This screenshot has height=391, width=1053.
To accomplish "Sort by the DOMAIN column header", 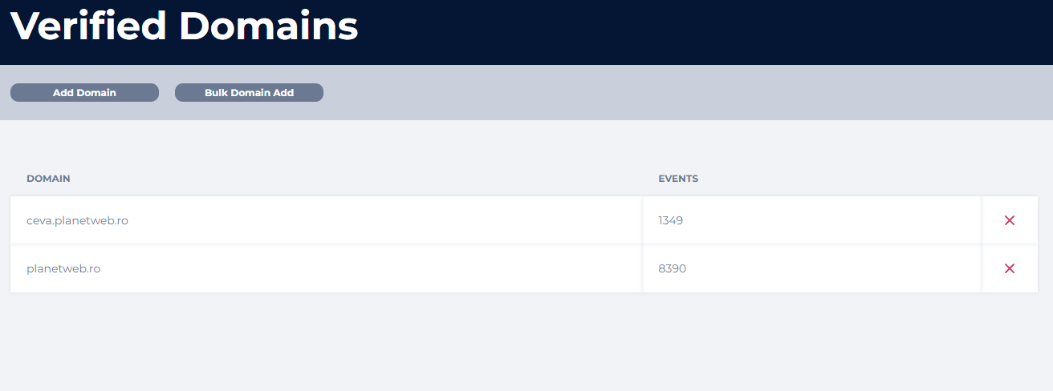I will click(x=48, y=179).
